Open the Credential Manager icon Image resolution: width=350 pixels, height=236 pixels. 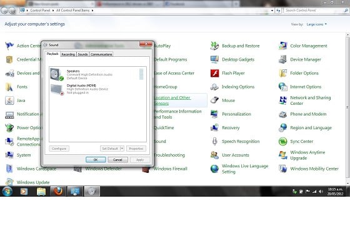(9, 59)
